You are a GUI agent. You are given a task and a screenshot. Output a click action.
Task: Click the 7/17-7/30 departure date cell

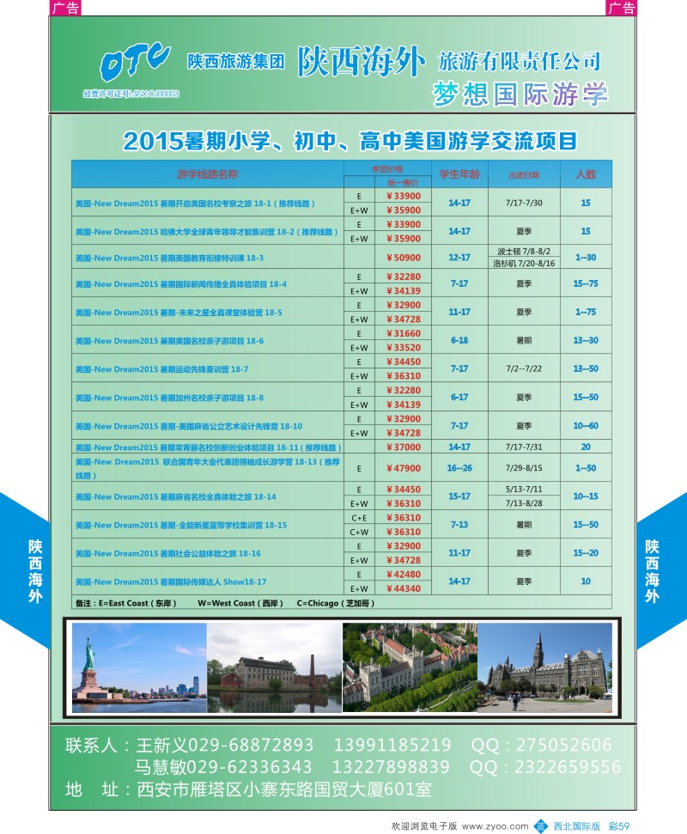[524, 203]
